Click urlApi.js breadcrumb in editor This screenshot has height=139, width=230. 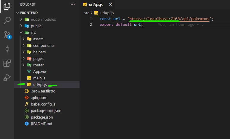tap(107, 13)
